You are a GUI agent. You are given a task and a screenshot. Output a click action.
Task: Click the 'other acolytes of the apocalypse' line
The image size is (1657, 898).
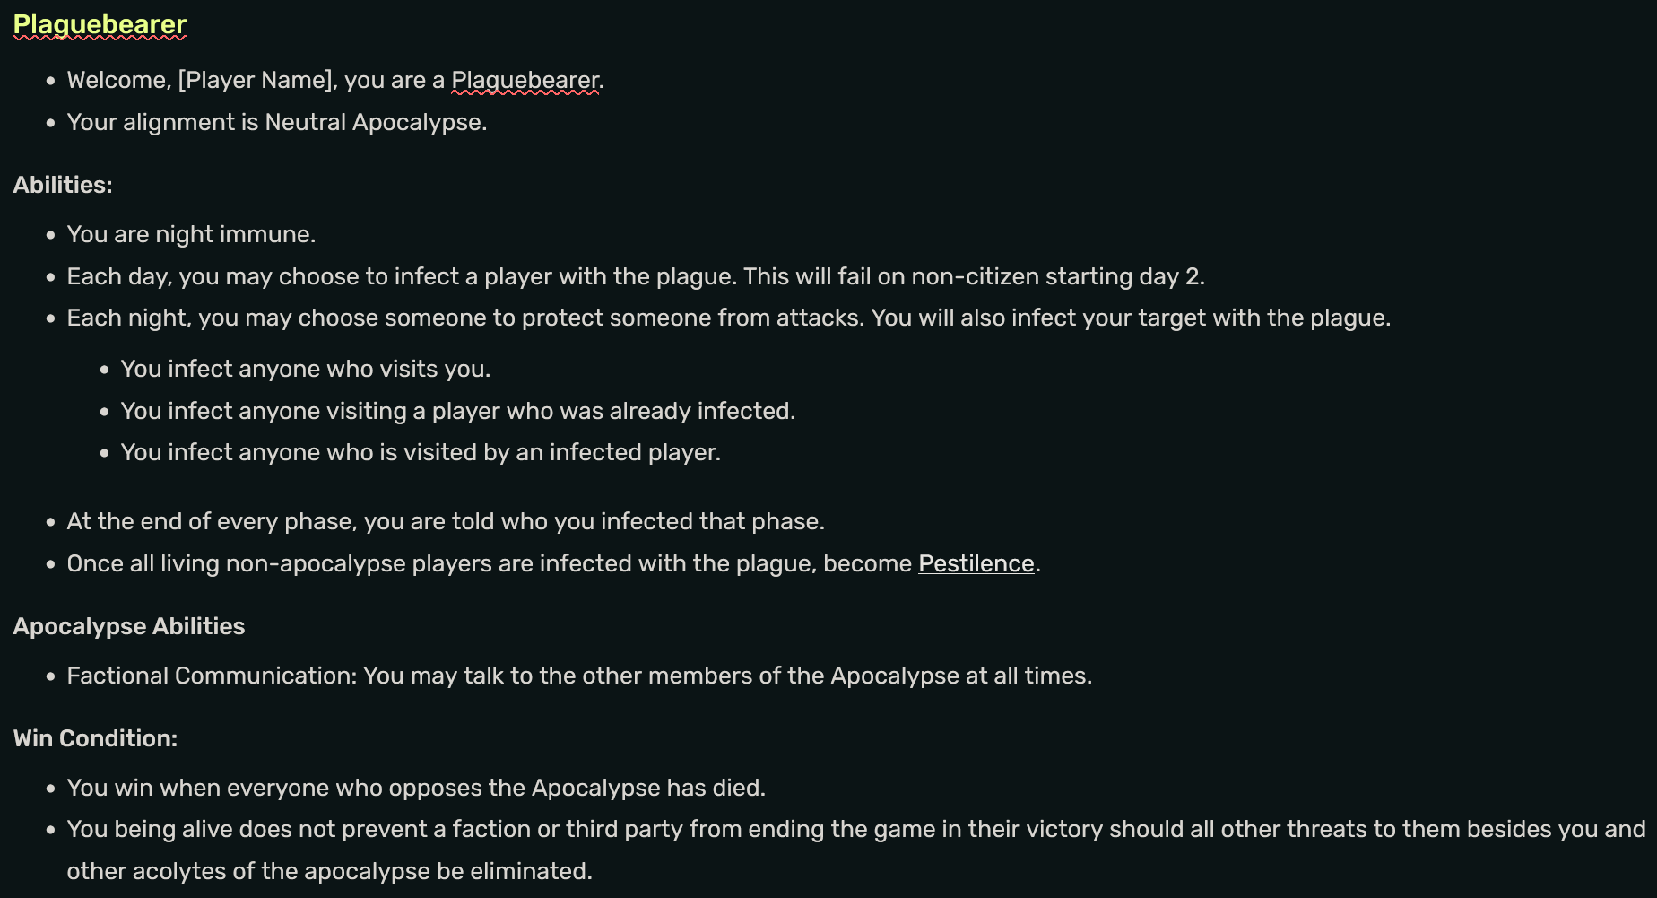[329, 871]
